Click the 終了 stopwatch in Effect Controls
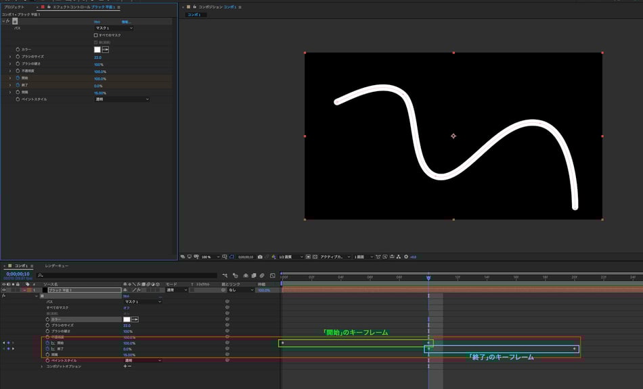Viewport: 643px width, 389px height. (x=18, y=86)
